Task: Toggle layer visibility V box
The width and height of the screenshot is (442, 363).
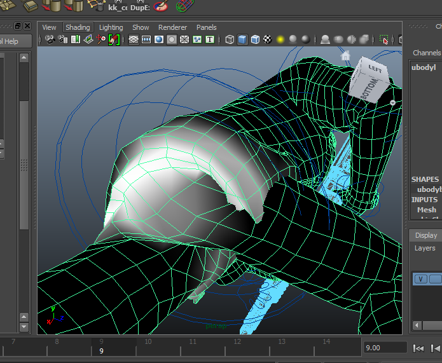Action: click(420, 279)
